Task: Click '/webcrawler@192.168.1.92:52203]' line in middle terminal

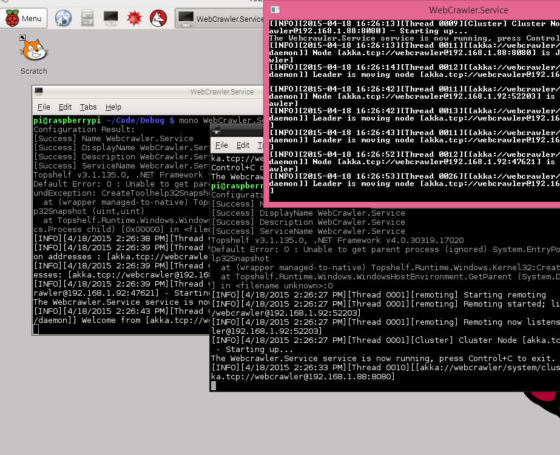Action: point(286,313)
